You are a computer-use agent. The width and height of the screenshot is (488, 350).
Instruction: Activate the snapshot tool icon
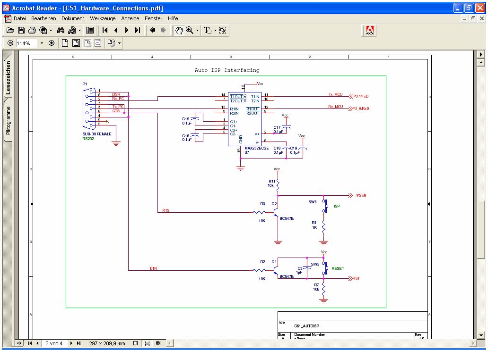[x=223, y=30]
